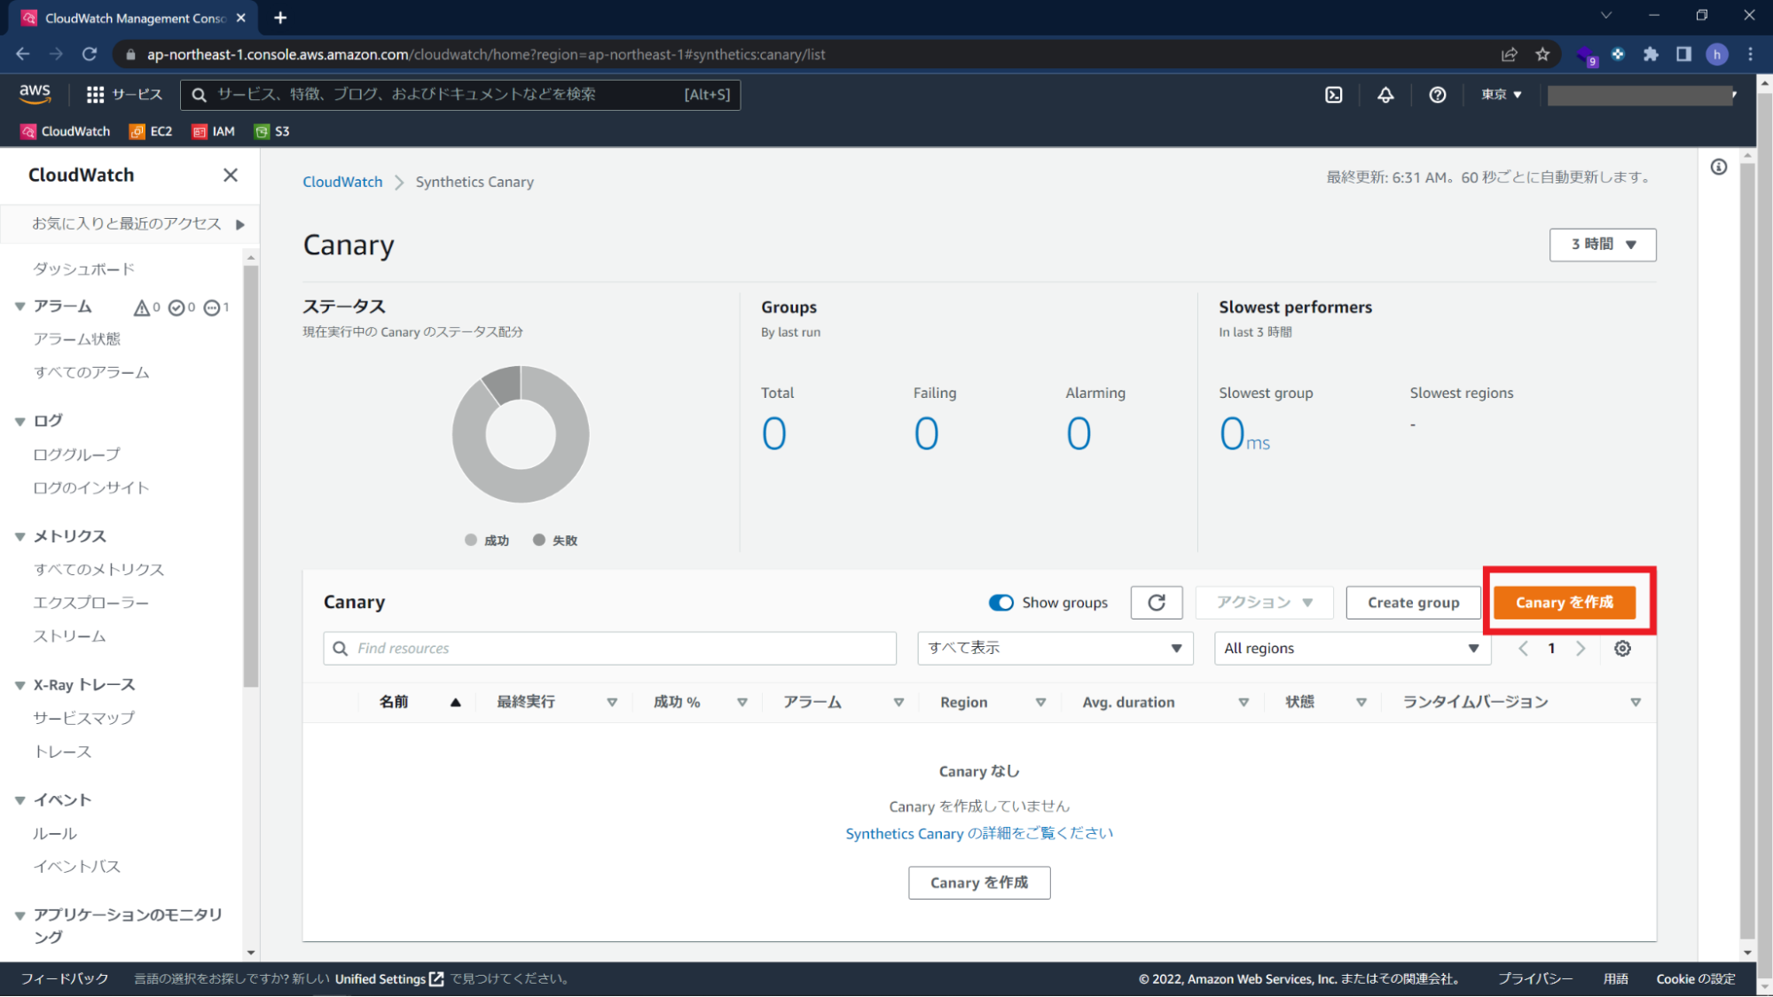Open the info panel icon

coord(1719,167)
